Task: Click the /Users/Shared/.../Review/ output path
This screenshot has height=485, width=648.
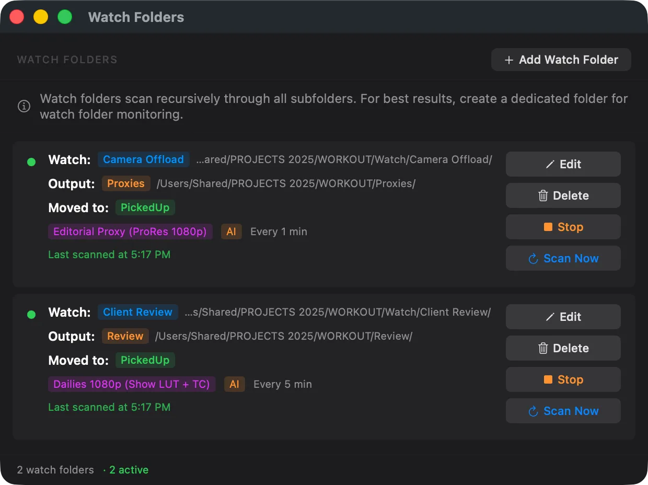Action: click(284, 336)
